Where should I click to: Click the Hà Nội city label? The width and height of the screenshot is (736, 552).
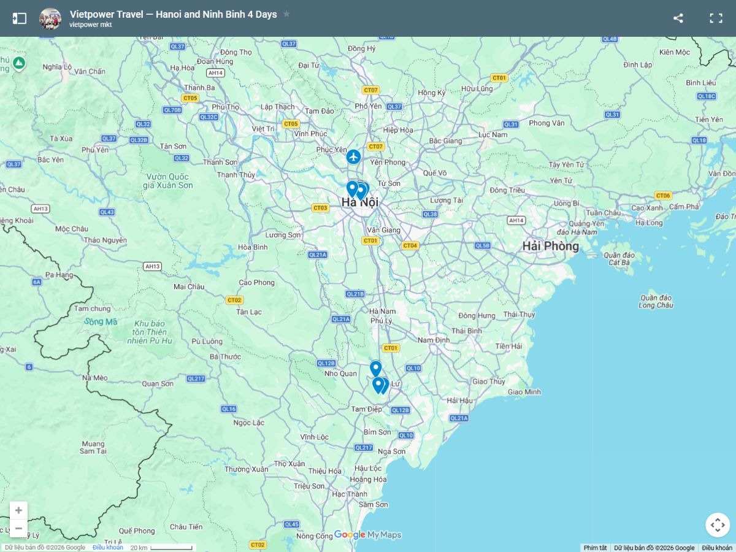coord(360,202)
